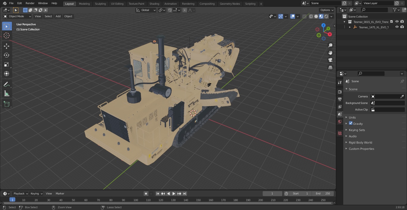This screenshot has height=210, width=407.
Task: Select the Measure tool
Action: click(x=7, y=94)
